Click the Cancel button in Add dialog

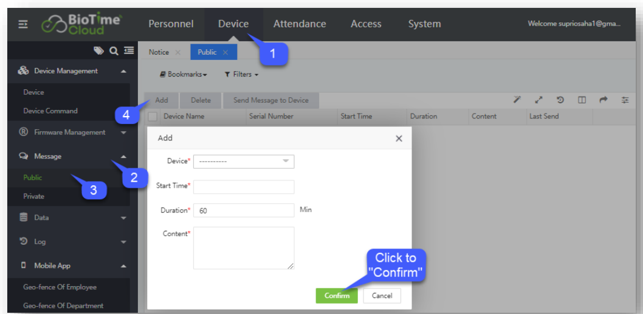click(x=382, y=296)
